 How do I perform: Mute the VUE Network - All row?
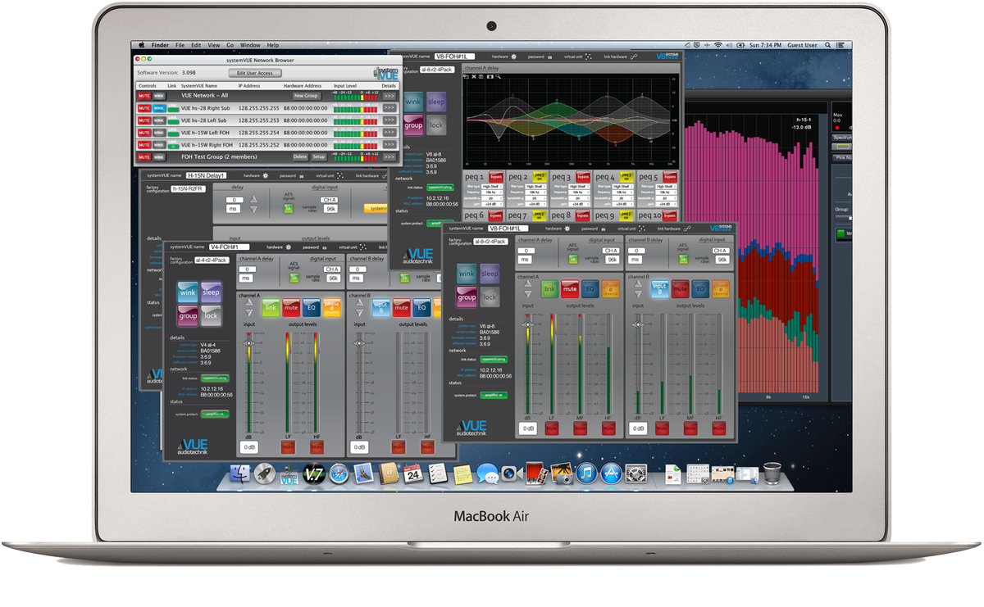pyautogui.click(x=143, y=96)
